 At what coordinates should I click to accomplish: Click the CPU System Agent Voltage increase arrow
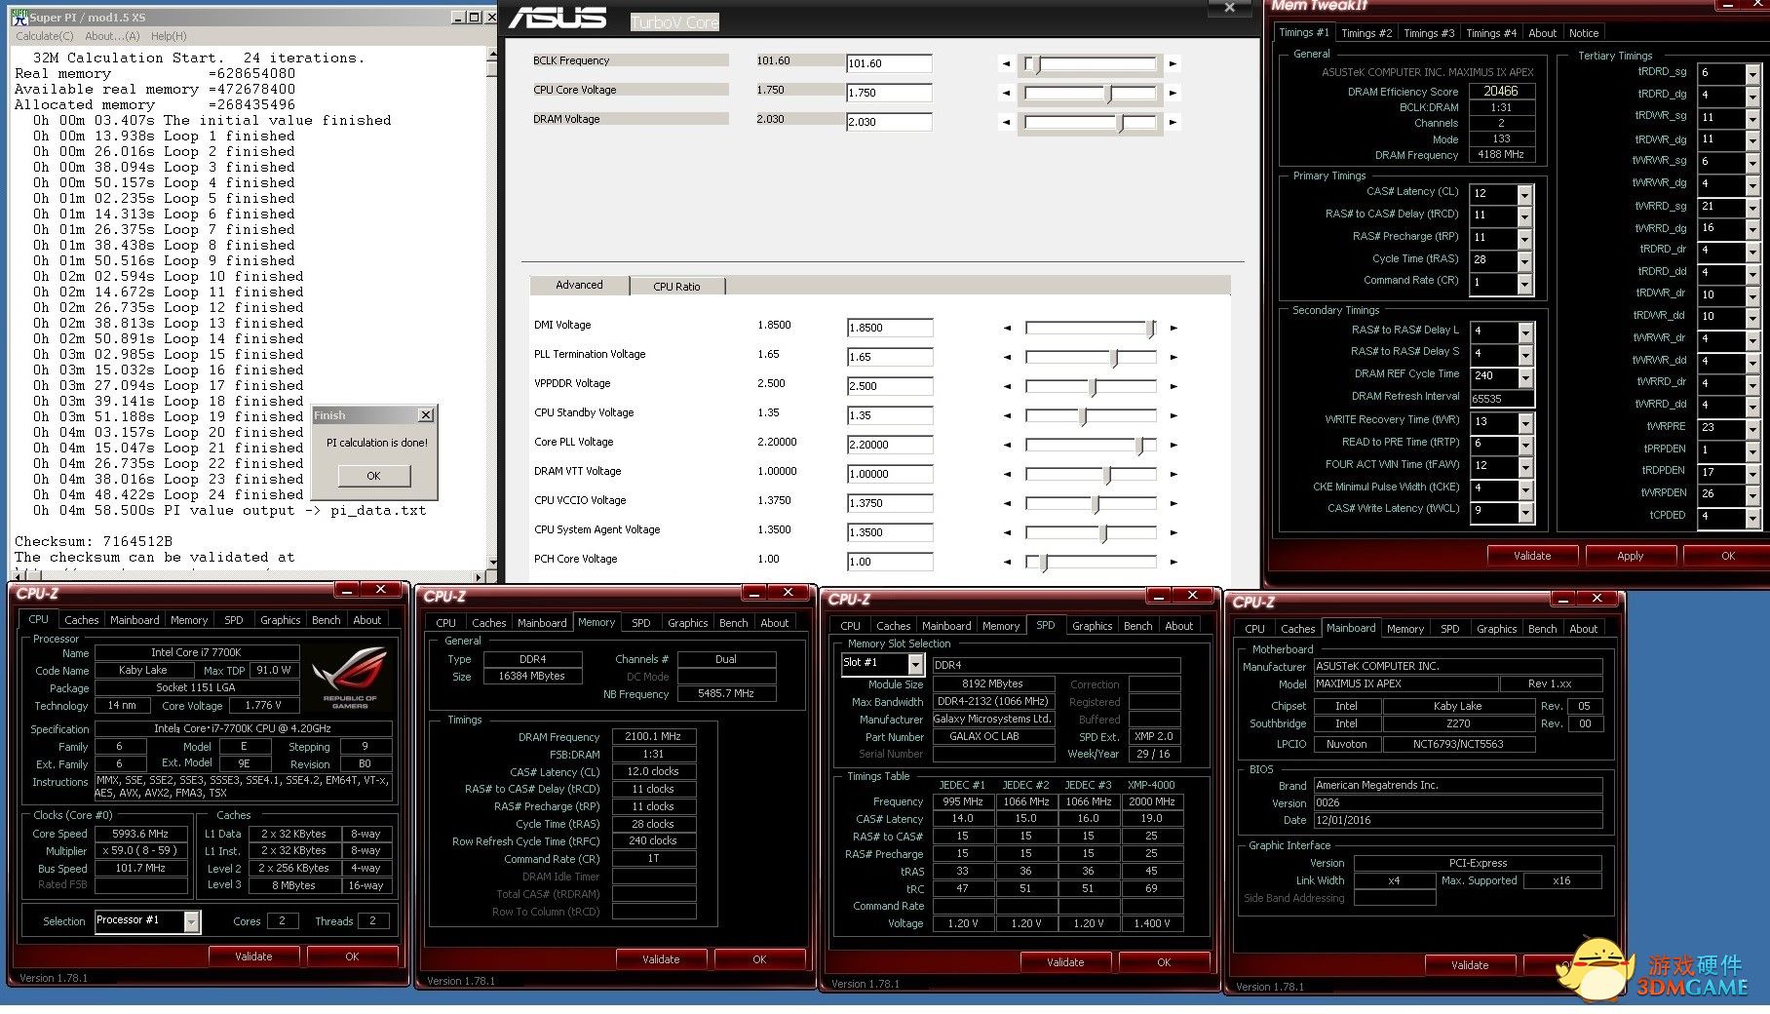(x=1174, y=533)
